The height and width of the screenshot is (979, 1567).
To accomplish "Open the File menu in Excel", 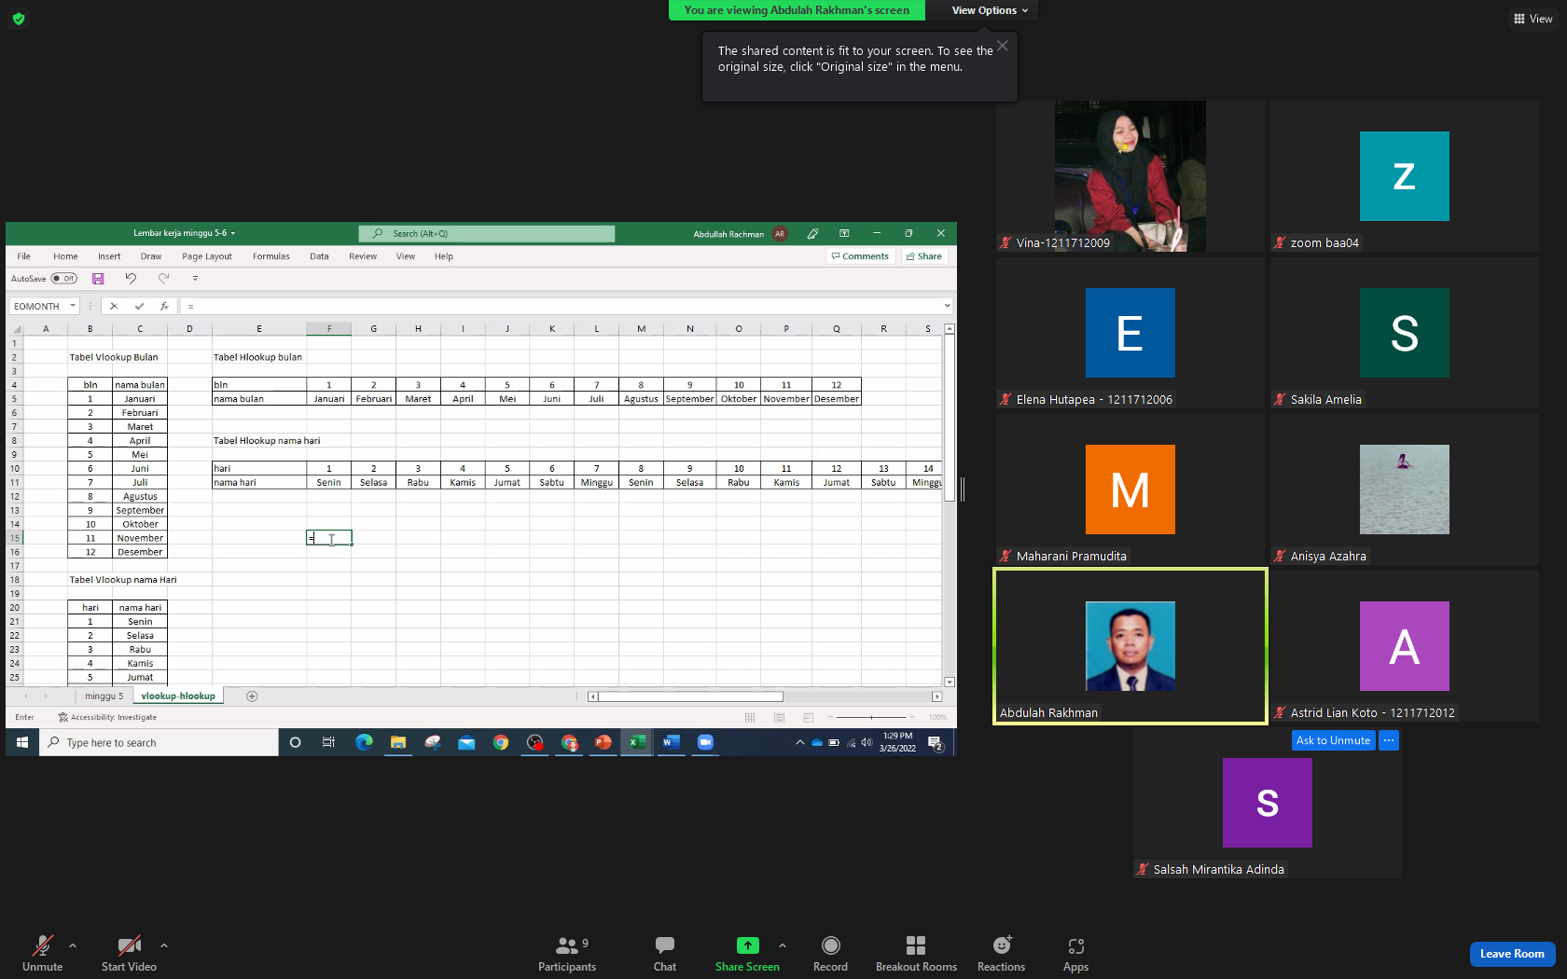I will coord(24,256).
